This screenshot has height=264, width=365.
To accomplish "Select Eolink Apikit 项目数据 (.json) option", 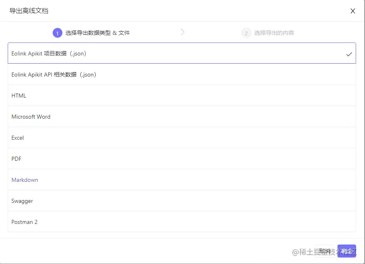I will 182,53.
